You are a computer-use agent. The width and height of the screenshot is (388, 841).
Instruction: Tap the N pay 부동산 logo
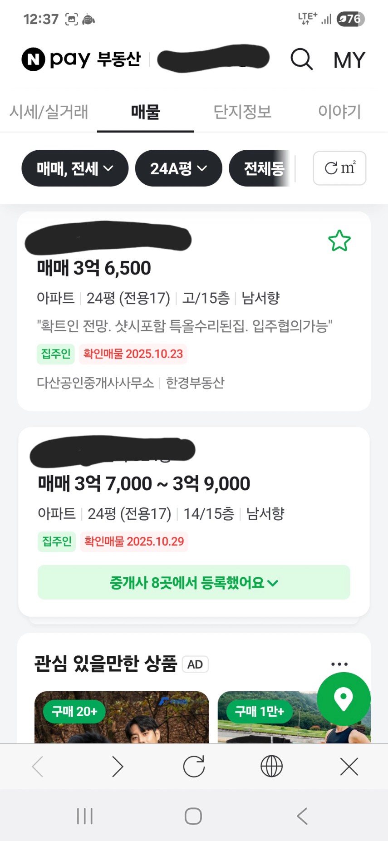point(81,59)
